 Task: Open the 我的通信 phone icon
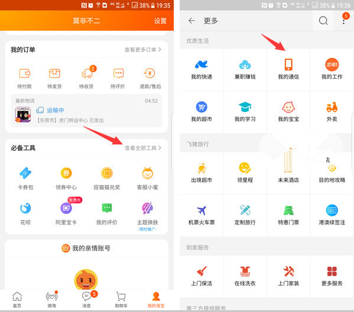(288, 65)
